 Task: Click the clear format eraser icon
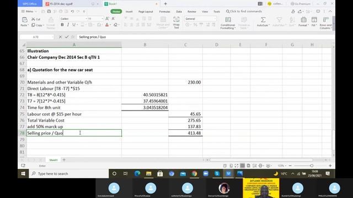115,25
